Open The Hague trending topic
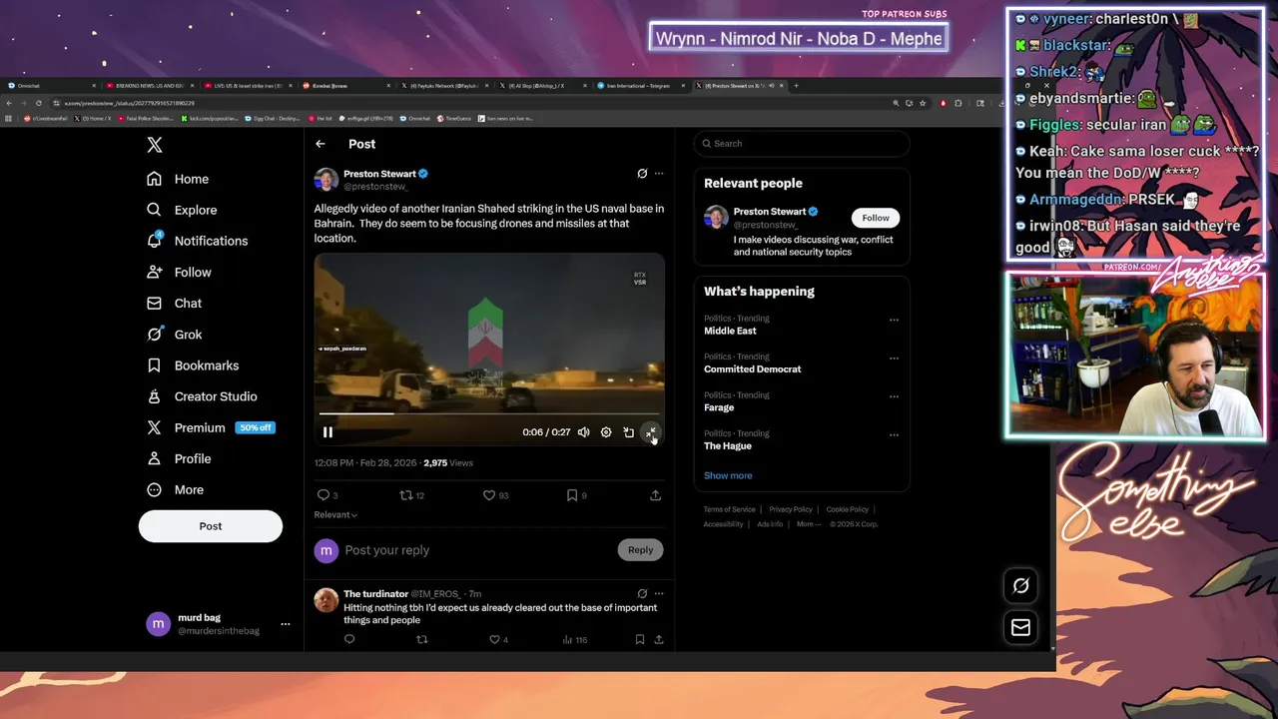Screen dimensions: 1278x719 click(x=728, y=446)
